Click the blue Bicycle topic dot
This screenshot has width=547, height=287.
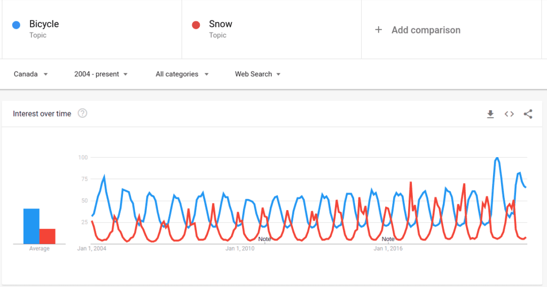[x=17, y=25]
